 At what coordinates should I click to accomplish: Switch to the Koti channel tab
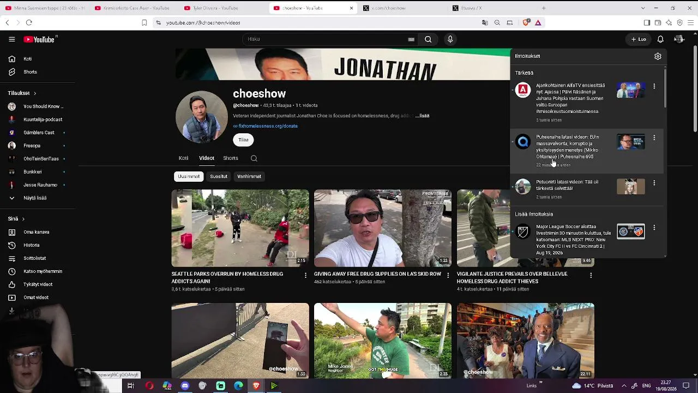pyautogui.click(x=183, y=158)
